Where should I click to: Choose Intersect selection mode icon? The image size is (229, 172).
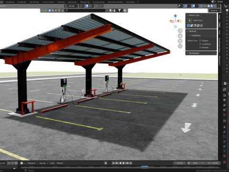[201, 25]
